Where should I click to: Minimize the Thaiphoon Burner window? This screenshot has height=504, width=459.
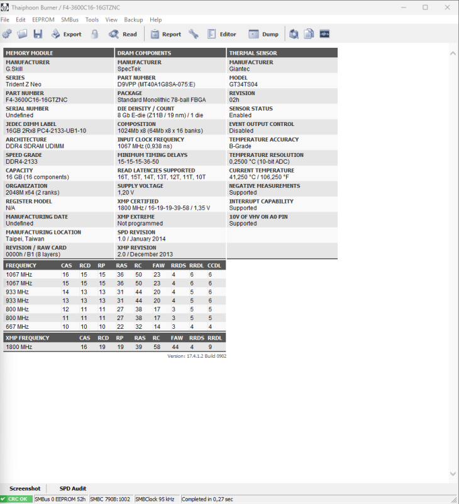(404, 7)
